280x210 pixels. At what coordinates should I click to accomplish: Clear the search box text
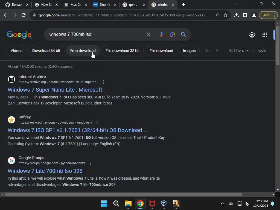pyautogui.click(x=148, y=34)
